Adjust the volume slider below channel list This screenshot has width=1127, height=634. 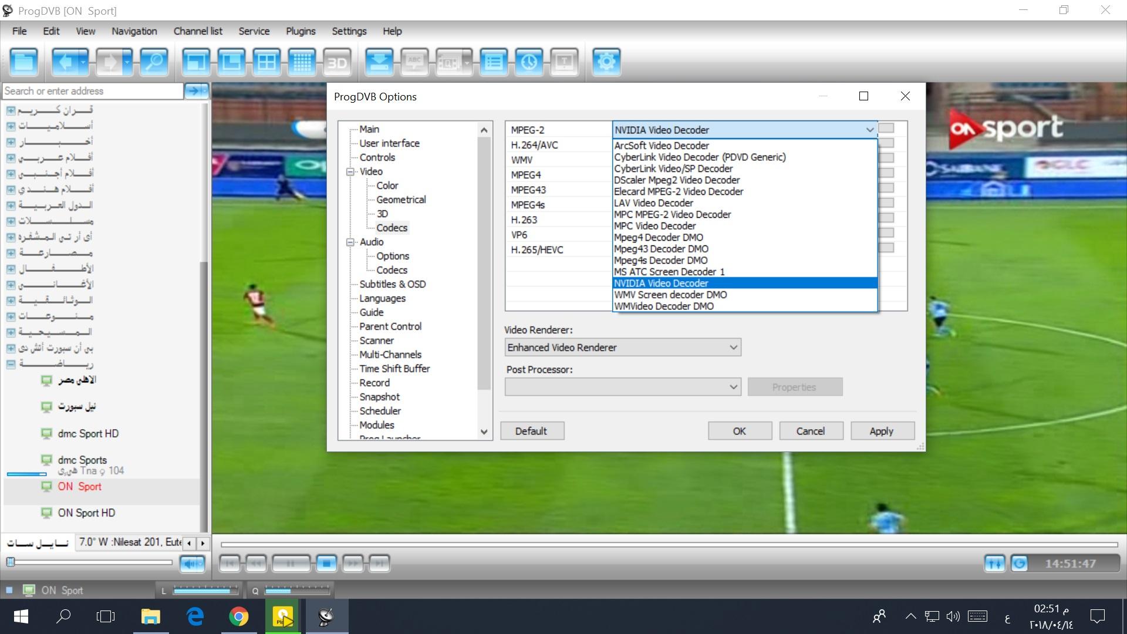[90, 562]
